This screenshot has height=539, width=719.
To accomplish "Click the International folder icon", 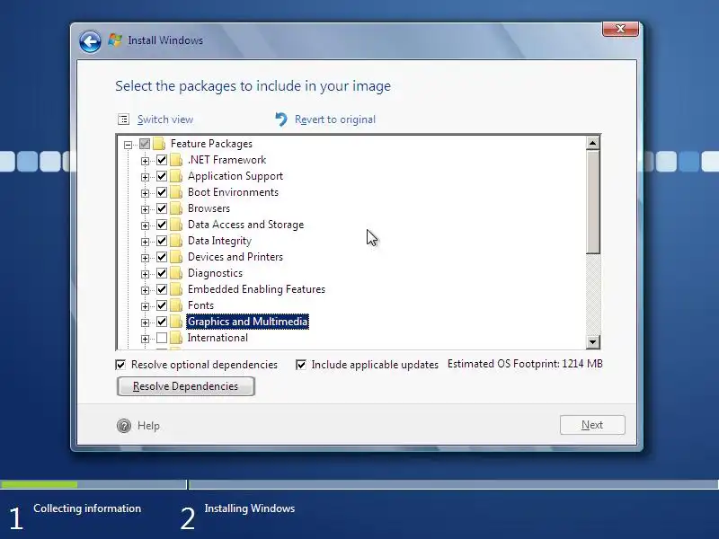I will [176, 338].
